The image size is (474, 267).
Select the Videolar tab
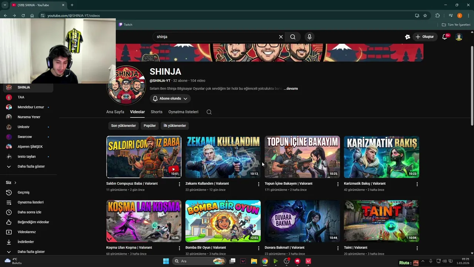137,112
